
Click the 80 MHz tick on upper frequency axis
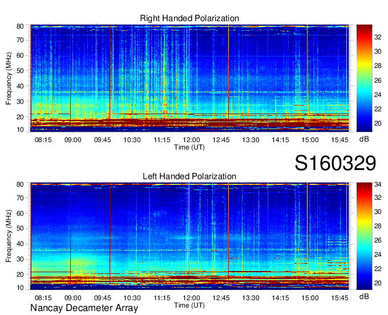click(x=20, y=26)
